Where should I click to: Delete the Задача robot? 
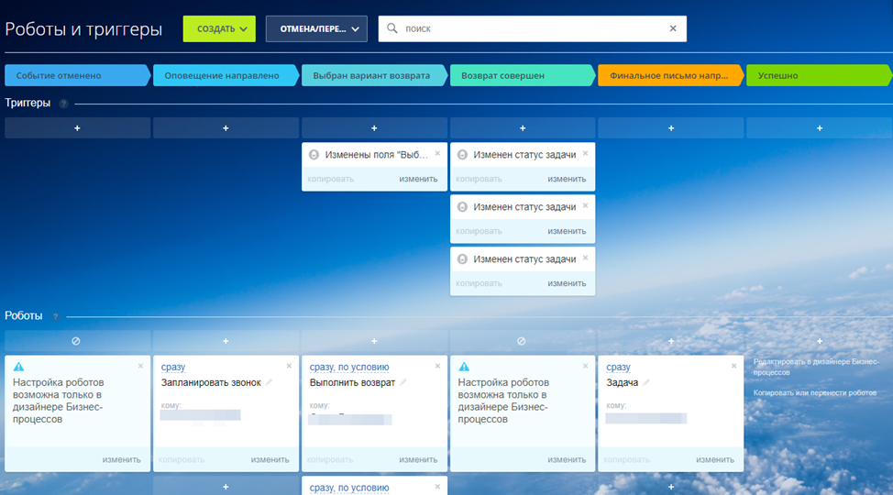[x=734, y=366]
